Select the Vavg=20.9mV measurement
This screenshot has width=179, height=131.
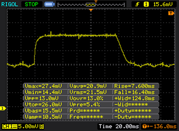(x=88, y=86)
